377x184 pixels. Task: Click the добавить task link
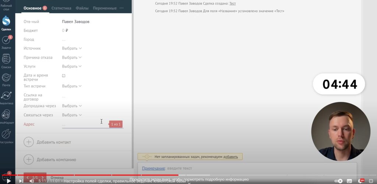pos(230,157)
